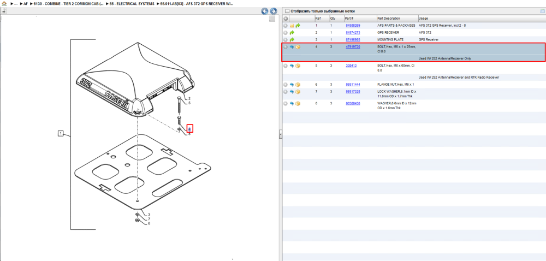Add FLANGE NUT row with its plus icon
Image resolution: width=546 pixels, height=261 pixels.
286,85
